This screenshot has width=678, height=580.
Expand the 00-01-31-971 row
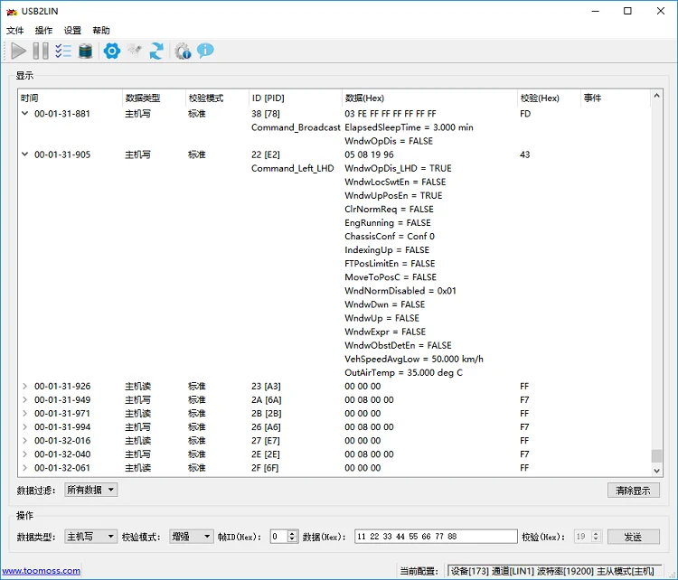[24, 413]
